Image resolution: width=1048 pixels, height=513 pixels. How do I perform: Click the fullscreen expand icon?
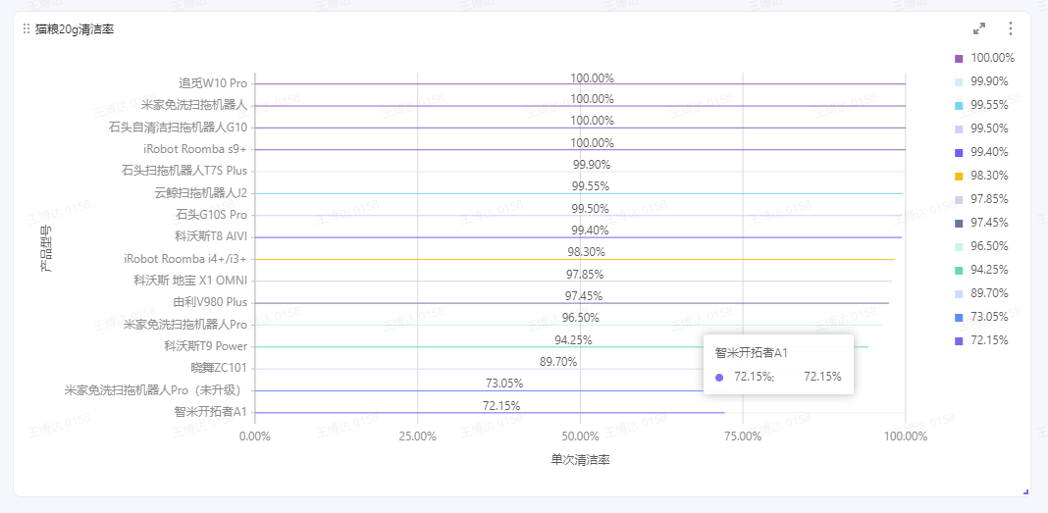(x=979, y=28)
